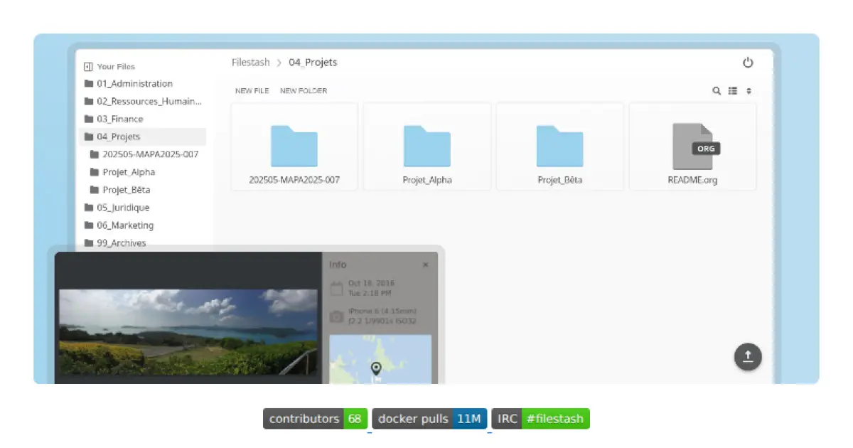Click NEW FOLDER to create a folder
This screenshot has height=448, width=853.
coord(304,91)
